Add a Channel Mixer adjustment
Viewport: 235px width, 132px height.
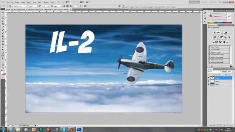[x=229, y=37]
